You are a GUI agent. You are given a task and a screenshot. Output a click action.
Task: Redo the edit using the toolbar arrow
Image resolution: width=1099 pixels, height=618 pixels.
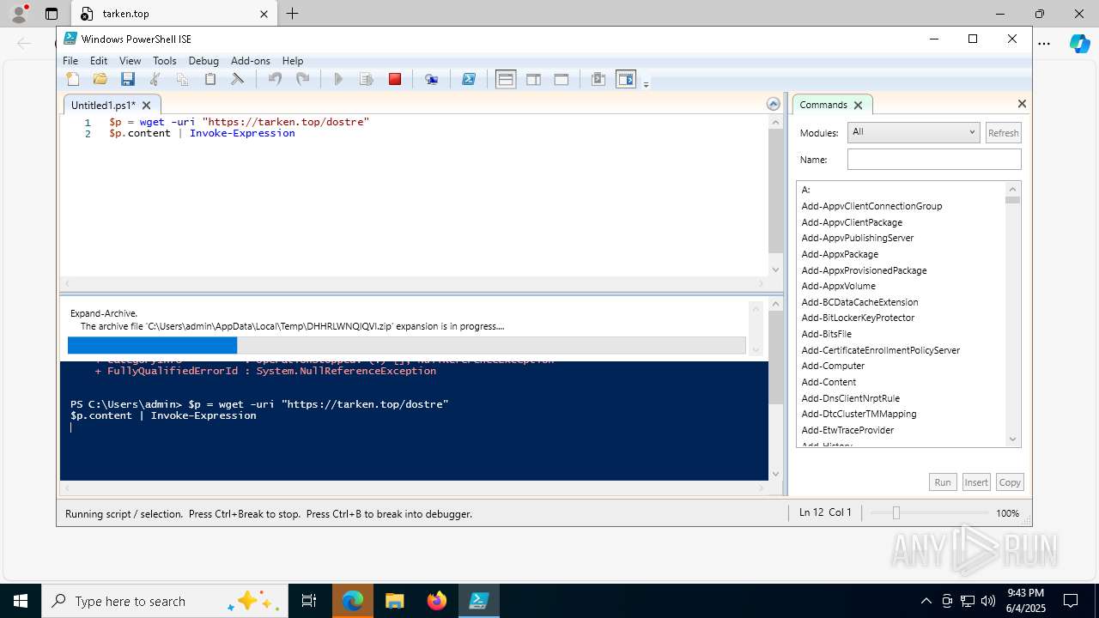pyautogui.click(x=302, y=79)
